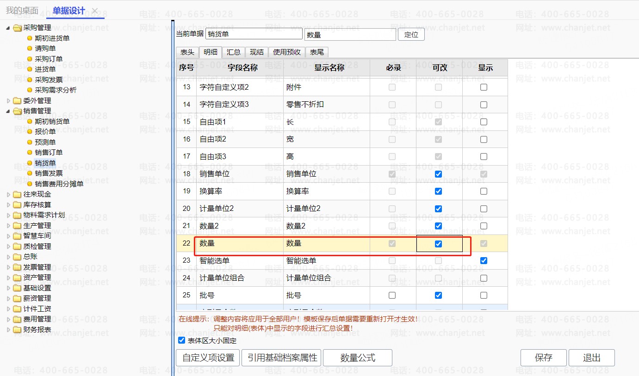Select 销售费用分摊单 in the tree
The width and height of the screenshot is (639, 376).
point(59,184)
